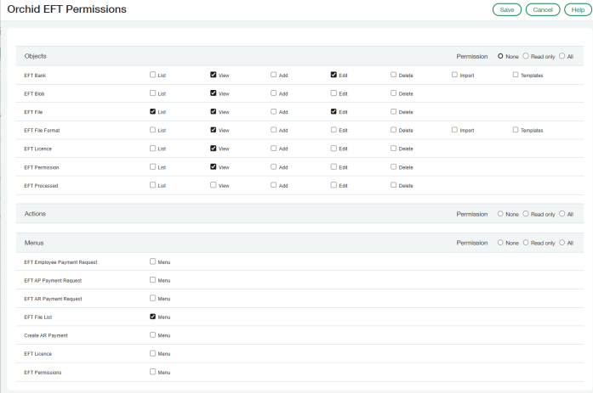Check Add checkbox for EFT Permission
The width and height of the screenshot is (593, 393).
click(x=273, y=166)
